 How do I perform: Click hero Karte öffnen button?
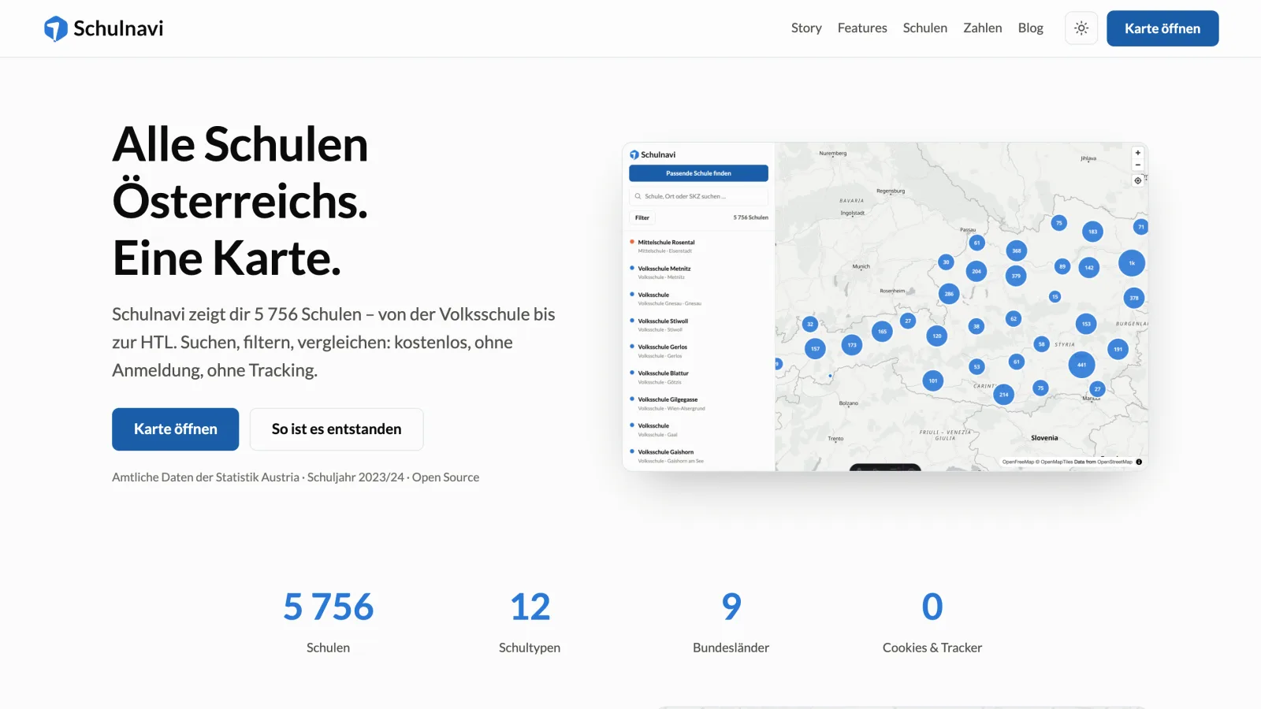pos(175,429)
